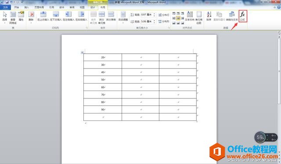Open the Formula (fx) dialog
Image resolution: width=281 pixels, height=164 pixels.
click(x=243, y=16)
